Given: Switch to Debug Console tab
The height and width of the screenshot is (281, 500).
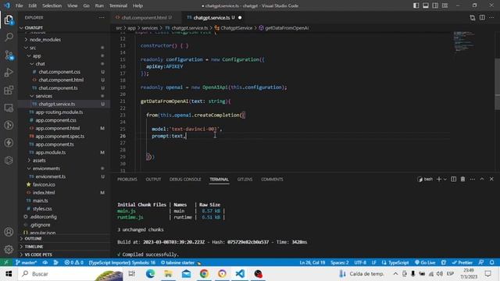Looking at the screenshot, I should (x=185, y=180).
